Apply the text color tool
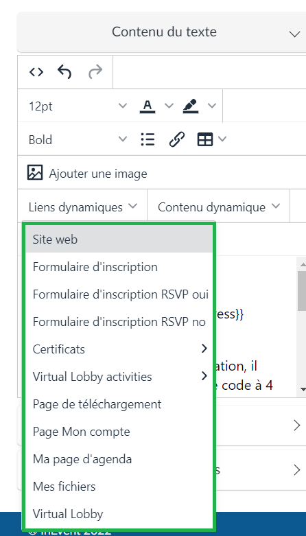The height and width of the screenshot is (536, 306). 148,106
